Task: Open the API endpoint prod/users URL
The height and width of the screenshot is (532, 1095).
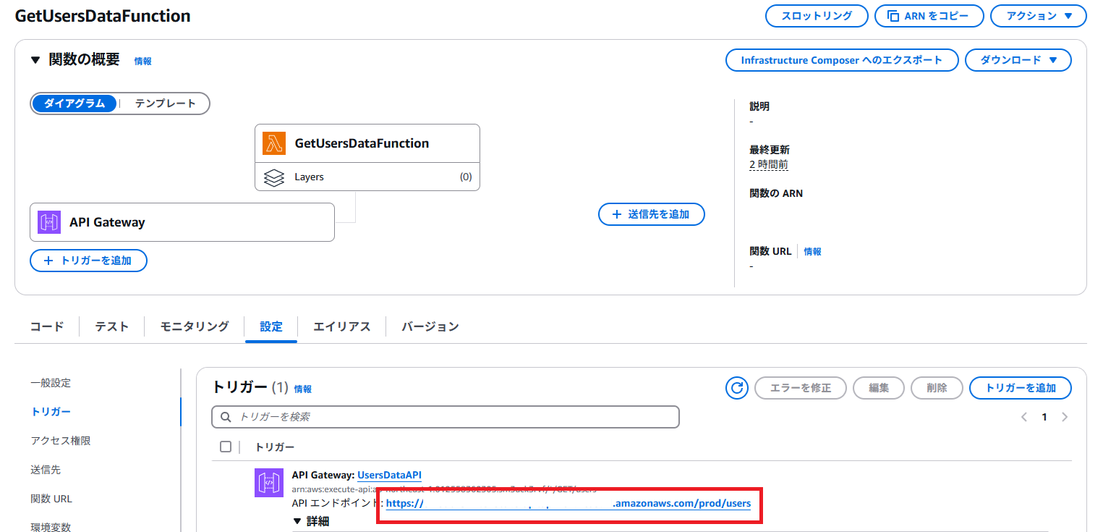Action: (568, 503)
